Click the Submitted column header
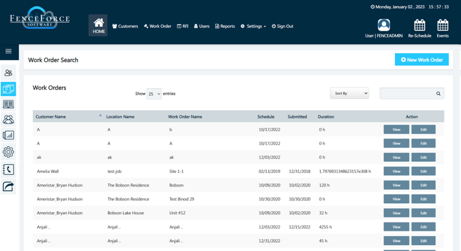 click(297, 117)
